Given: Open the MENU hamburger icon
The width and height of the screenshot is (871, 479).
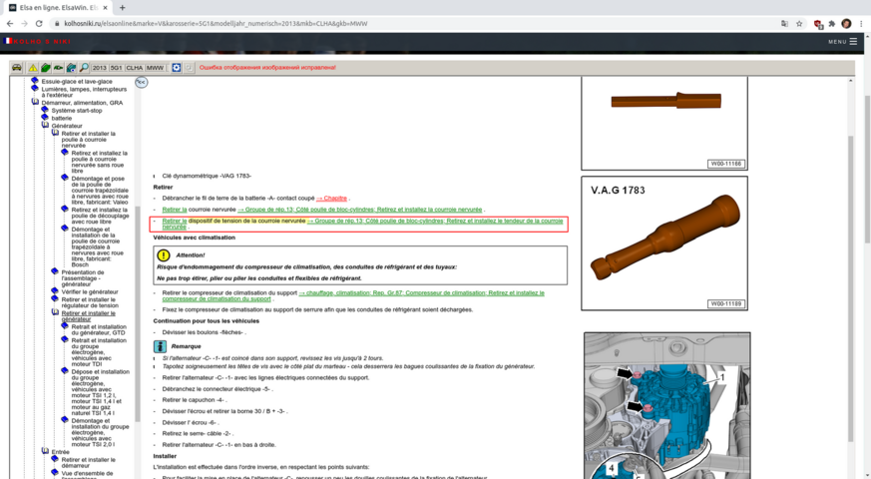Looking at the screenshot, I should coord(853,42).
